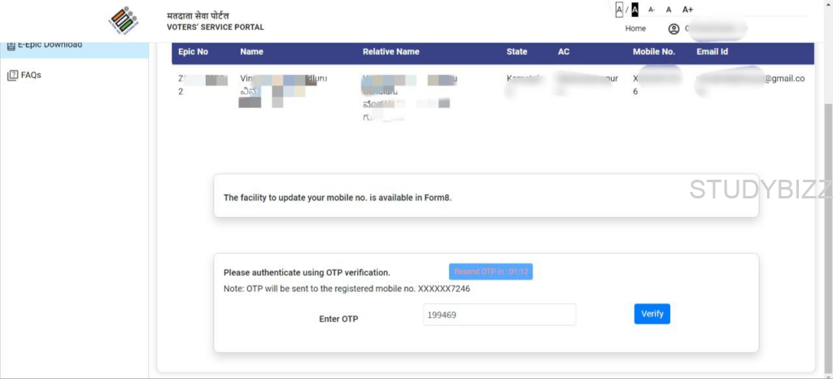Screen dimensions: 833x379
Task: Switch to white-background light contrast A
Action: coord(619,10)
